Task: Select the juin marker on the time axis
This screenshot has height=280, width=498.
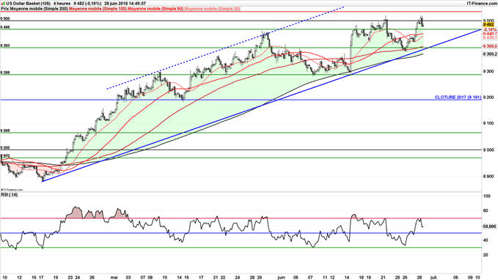Action: point(281,277)
